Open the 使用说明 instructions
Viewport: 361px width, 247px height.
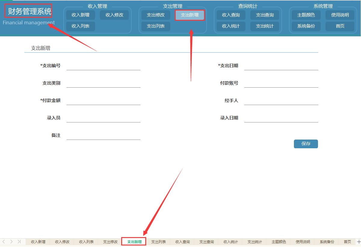(x=340, y=15)
